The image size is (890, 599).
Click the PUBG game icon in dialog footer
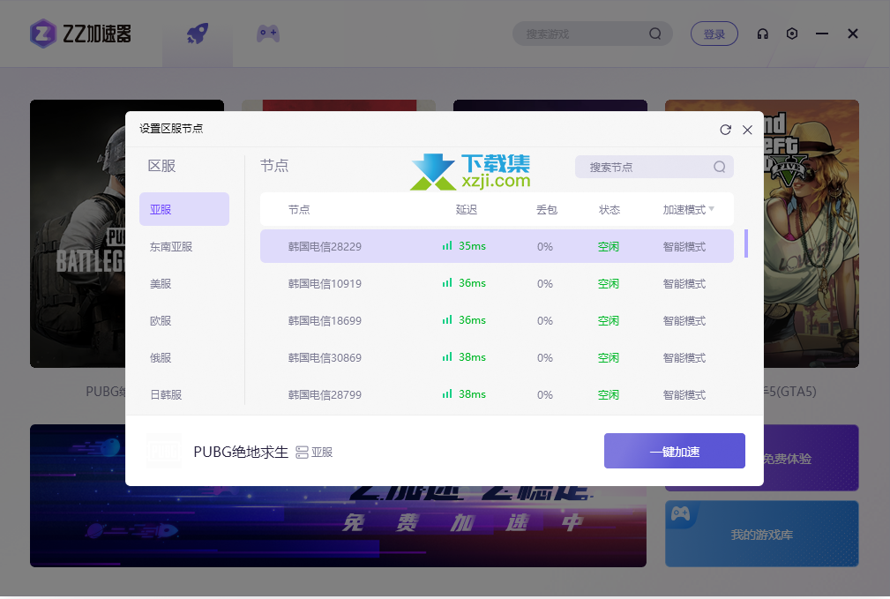click(164, 452)
